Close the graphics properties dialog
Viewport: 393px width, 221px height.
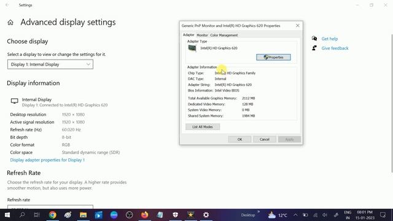(x=297, y=26)
